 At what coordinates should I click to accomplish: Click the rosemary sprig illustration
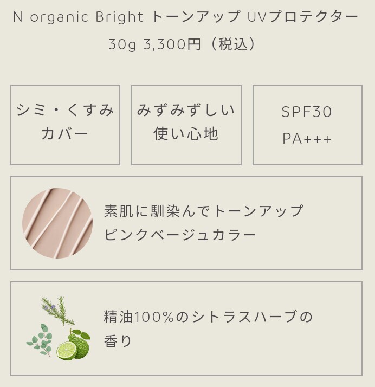[x=58, y=311]
